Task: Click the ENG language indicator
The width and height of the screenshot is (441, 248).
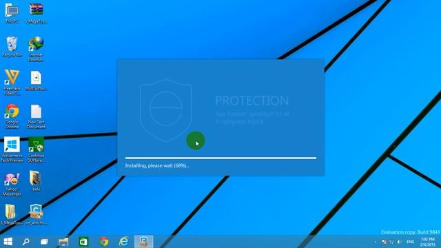Action: 411,242
